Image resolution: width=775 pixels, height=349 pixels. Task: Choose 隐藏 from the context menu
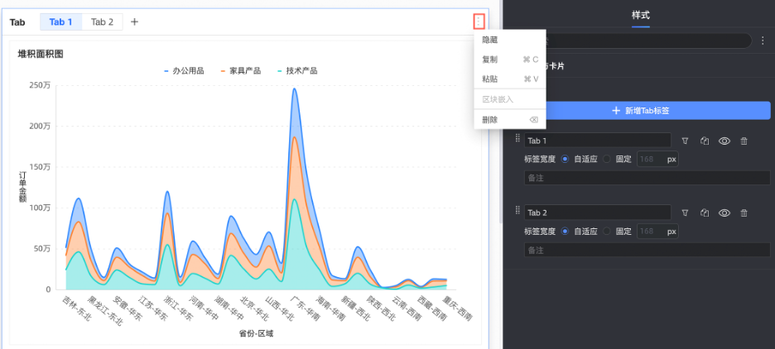click(x=490, y=40)
